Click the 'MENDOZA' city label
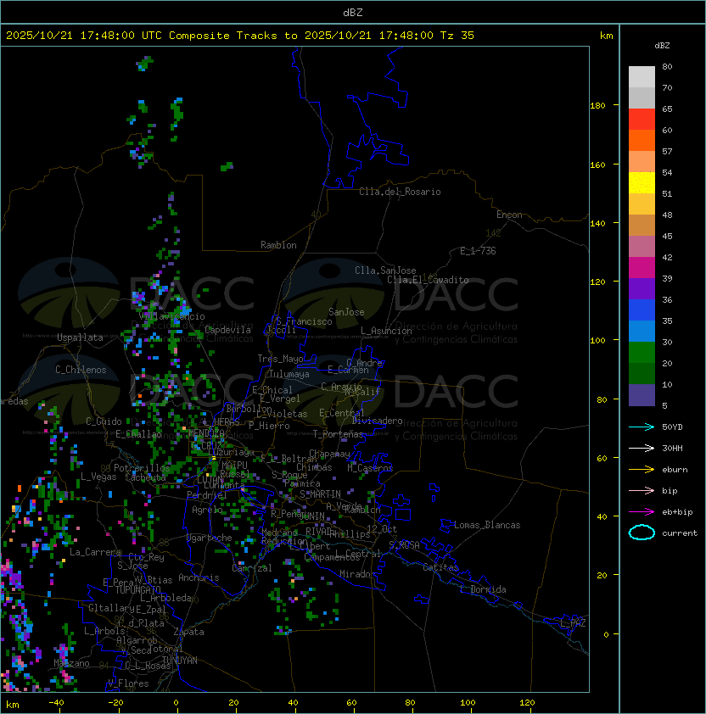This screenshot has width=706, height=714. (x=206, y=432)
